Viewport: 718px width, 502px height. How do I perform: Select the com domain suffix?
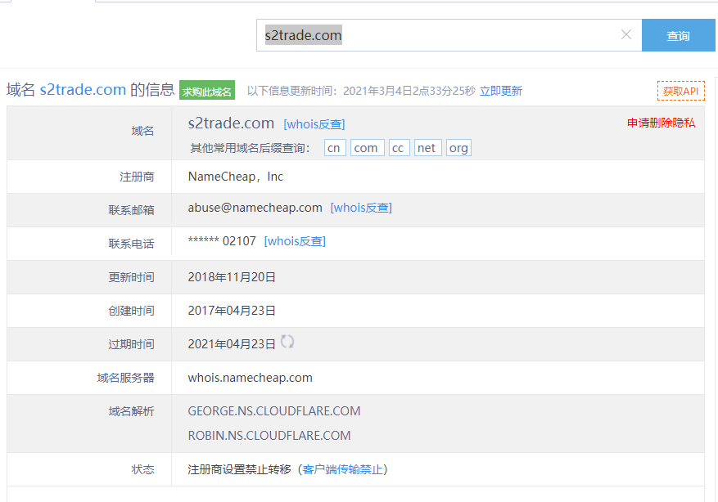coord(366,148)
